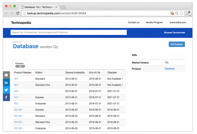Bookmark page with the star icon

click(182, 13)
